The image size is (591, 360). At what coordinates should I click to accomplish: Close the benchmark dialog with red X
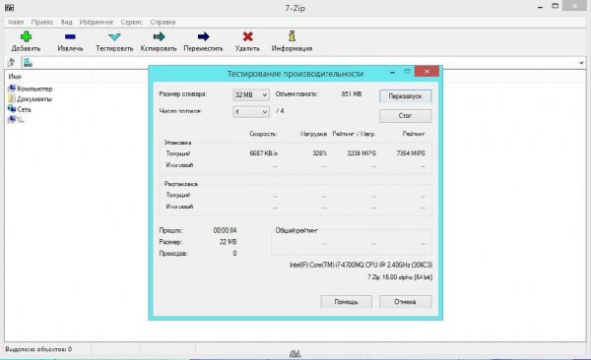coord(427,71)
